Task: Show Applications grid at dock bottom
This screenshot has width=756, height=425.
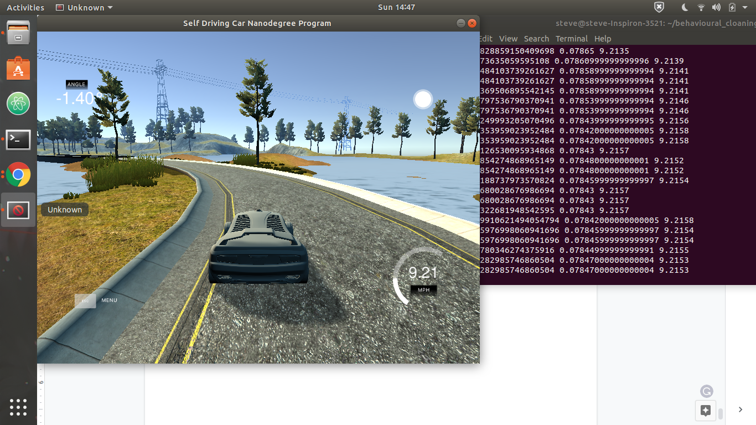Action: pos(18,407)
